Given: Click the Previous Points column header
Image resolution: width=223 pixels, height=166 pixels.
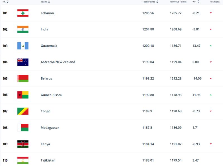Looking at the screenshot, I should (178, 2).
